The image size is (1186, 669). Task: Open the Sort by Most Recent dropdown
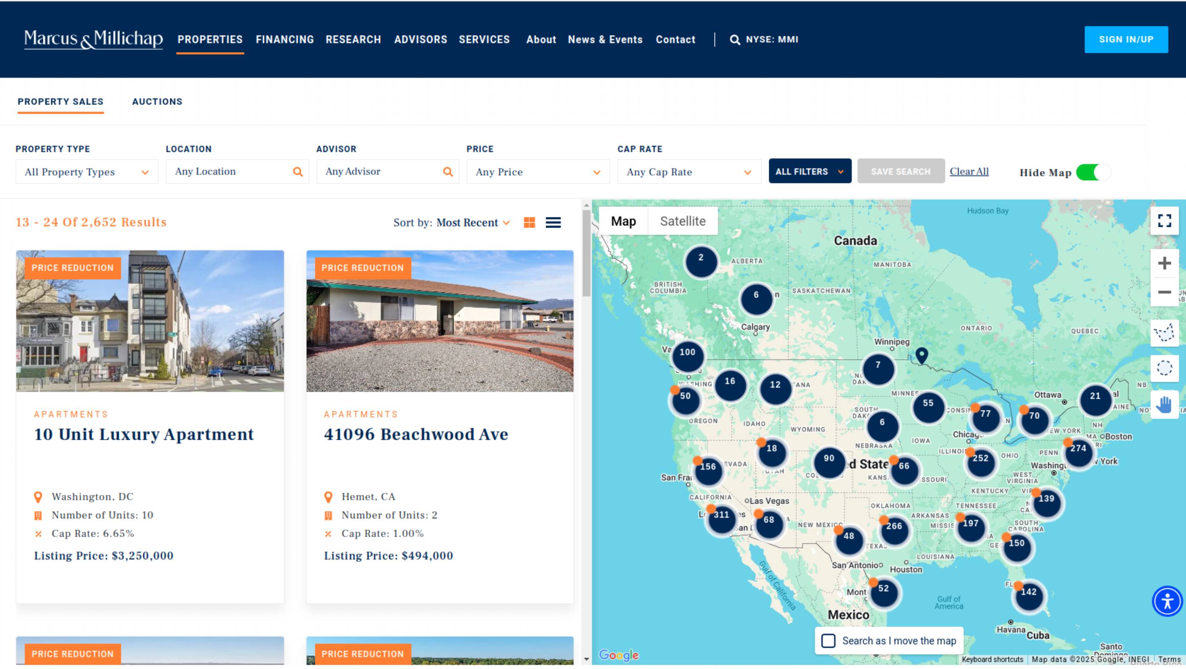click(473, 223)
